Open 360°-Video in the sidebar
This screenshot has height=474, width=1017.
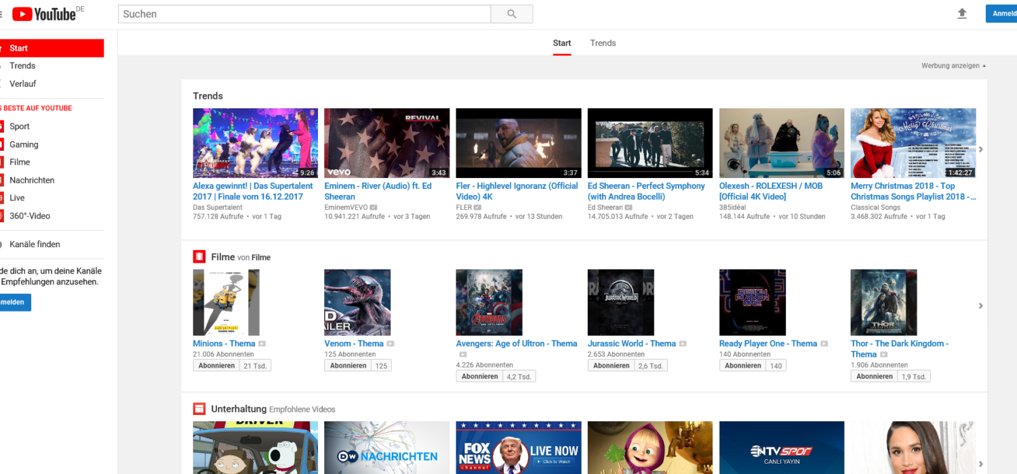pos(30,216)
